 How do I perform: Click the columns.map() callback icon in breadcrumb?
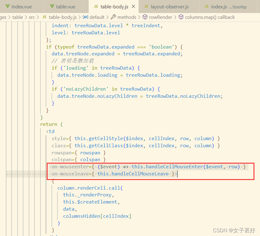181,17
